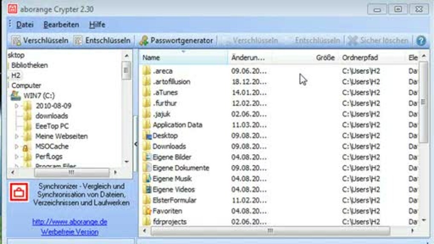Viewport: 434px width, 244px height.
Task: Open the Bearbeiten menu
Action: coord(61,25)
